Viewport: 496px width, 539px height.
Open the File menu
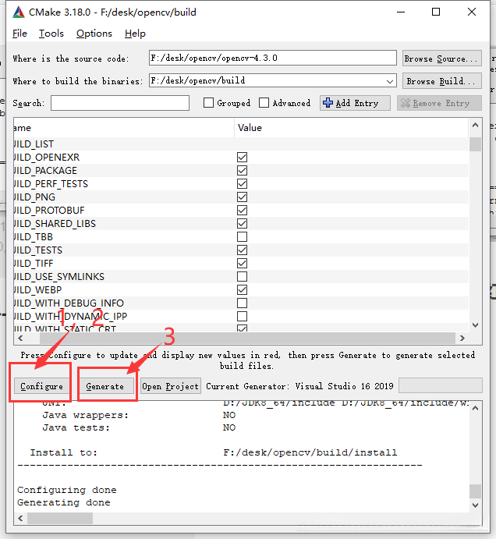click(x=19, y=34)
